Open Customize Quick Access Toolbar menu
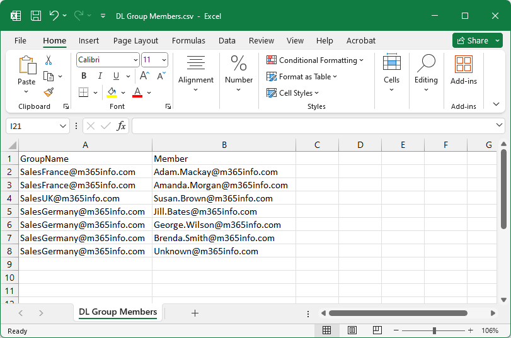 coord(103,16)
